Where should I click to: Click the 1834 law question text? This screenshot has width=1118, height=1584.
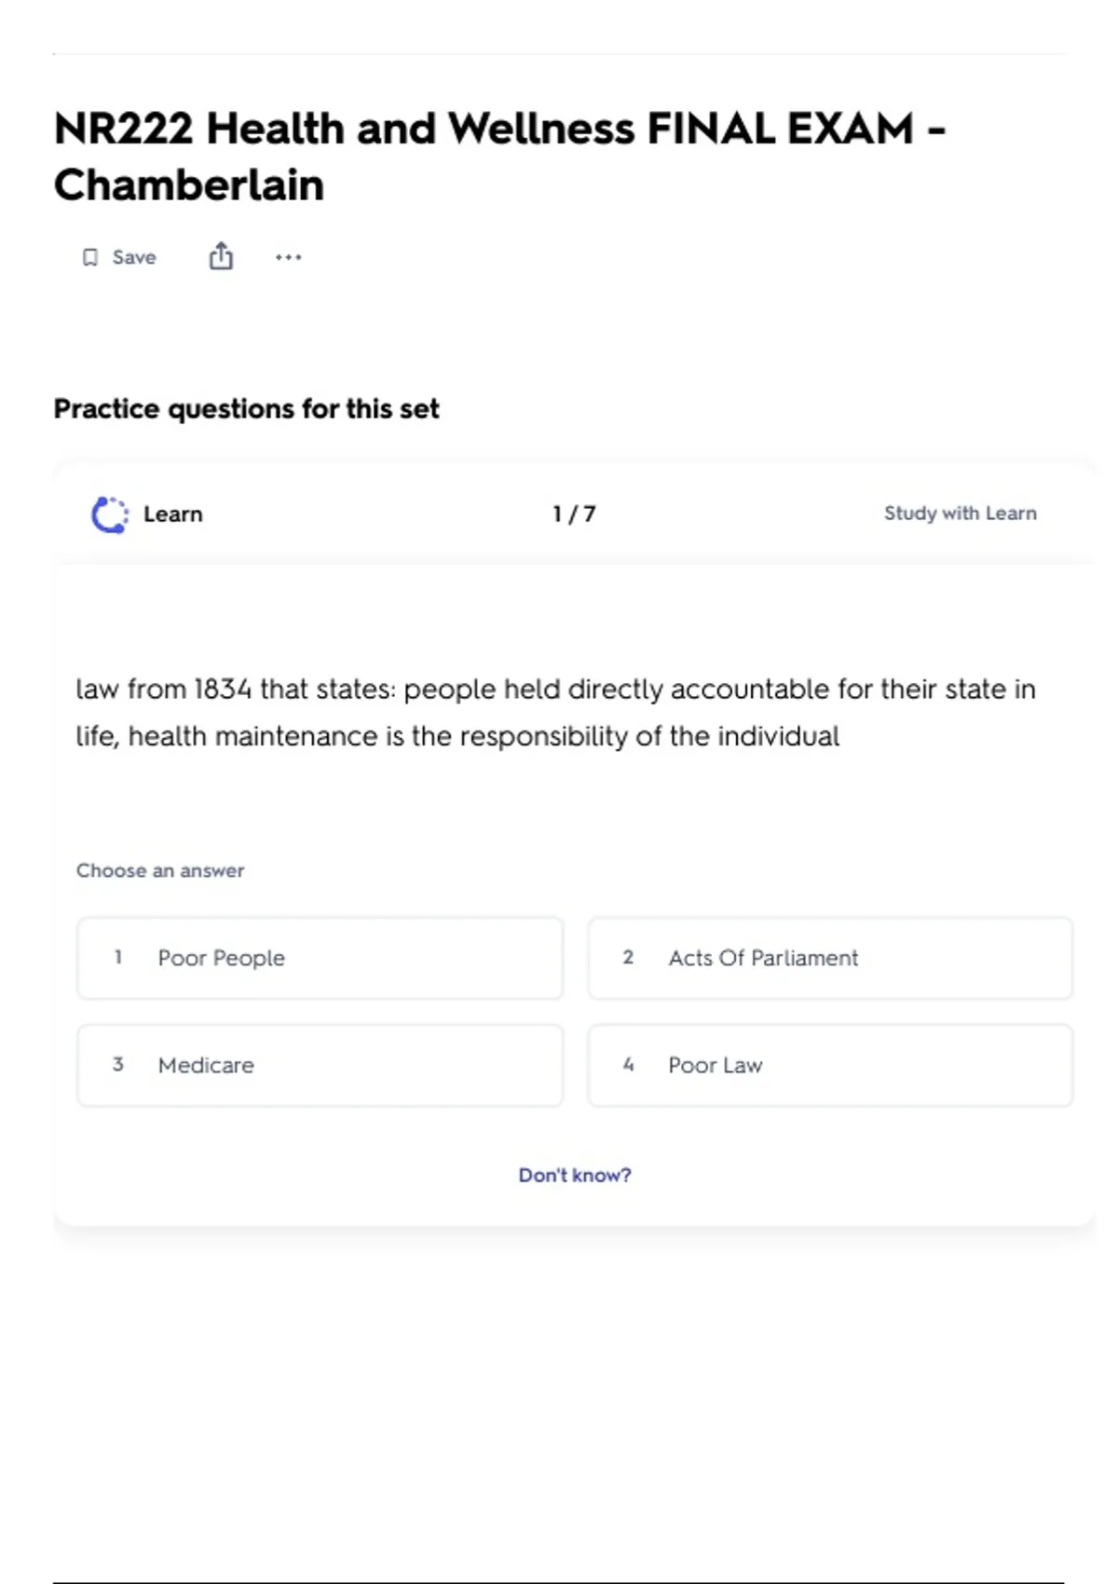(555, 713)
